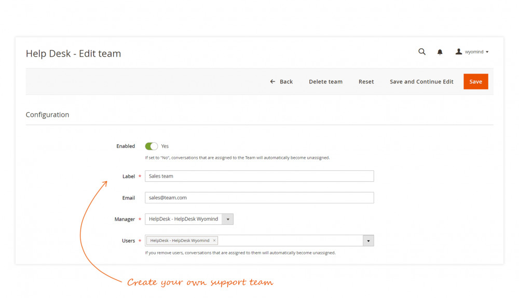Open the search magnifier icon
519x298 pixels.
422,52
